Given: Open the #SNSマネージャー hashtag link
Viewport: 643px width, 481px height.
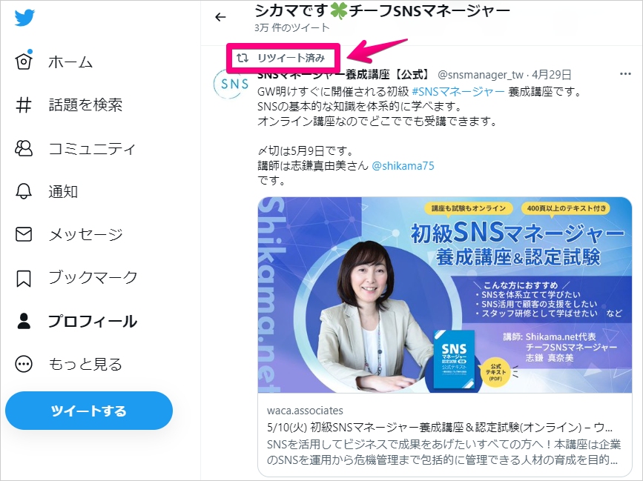Looking at the screenshot, I should point(458,91).
